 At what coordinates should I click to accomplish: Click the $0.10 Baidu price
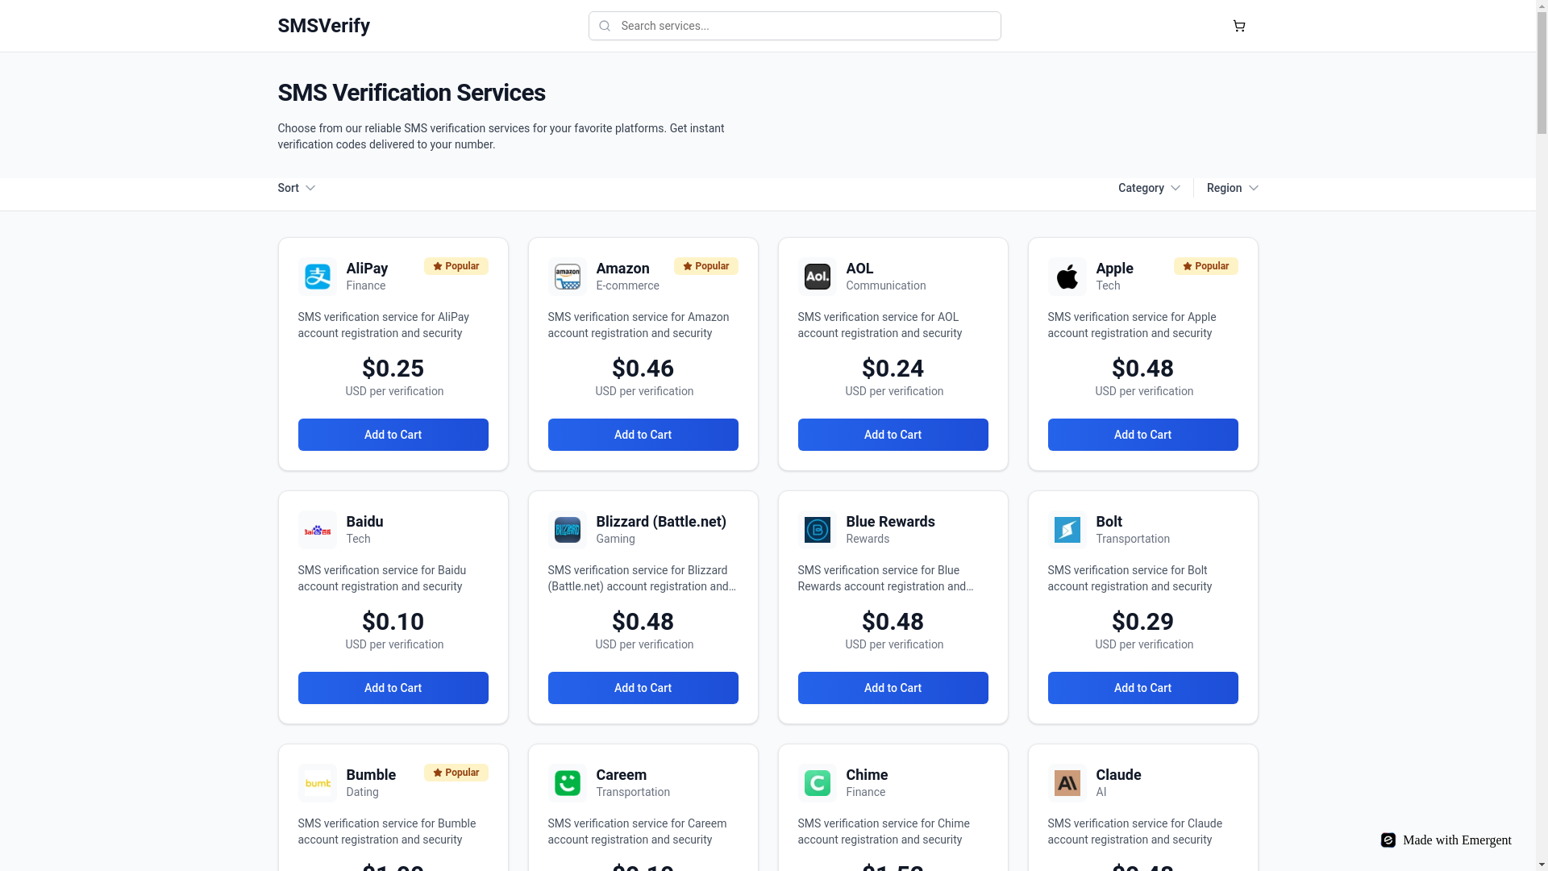(393, 622)
